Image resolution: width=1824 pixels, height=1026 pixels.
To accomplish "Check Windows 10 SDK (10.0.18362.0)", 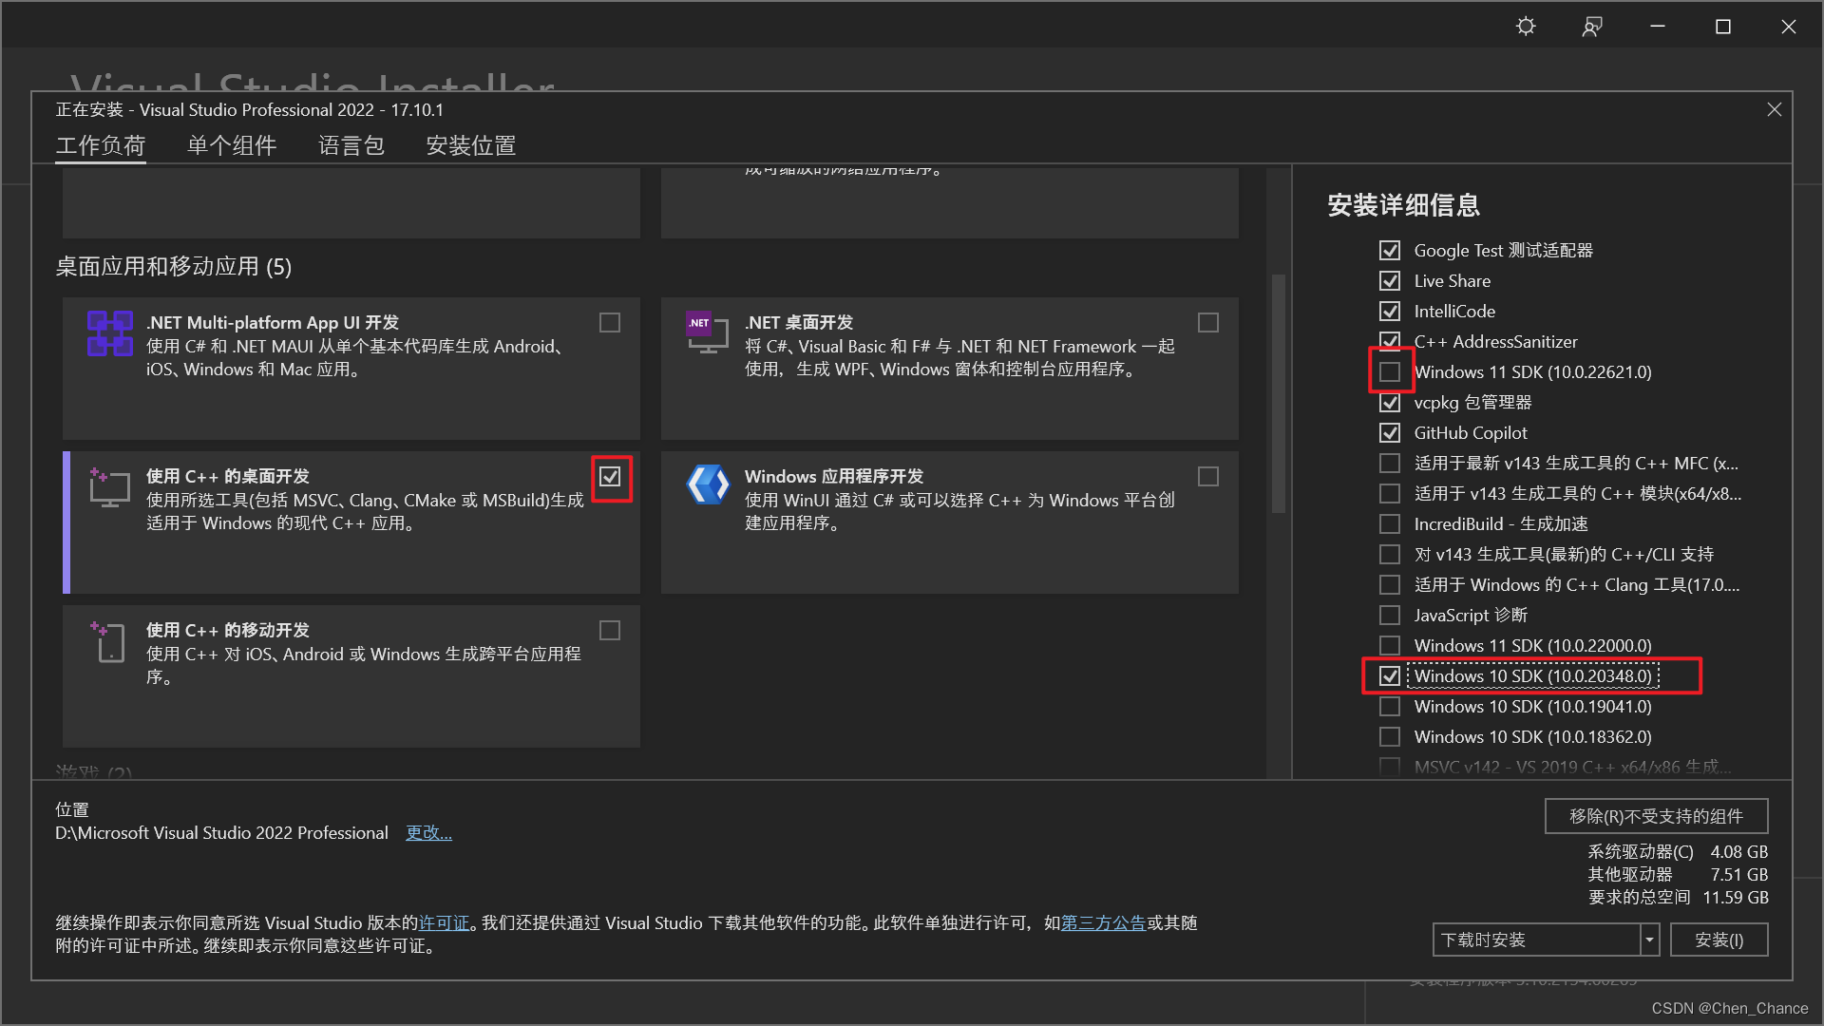I will 1390,737.
